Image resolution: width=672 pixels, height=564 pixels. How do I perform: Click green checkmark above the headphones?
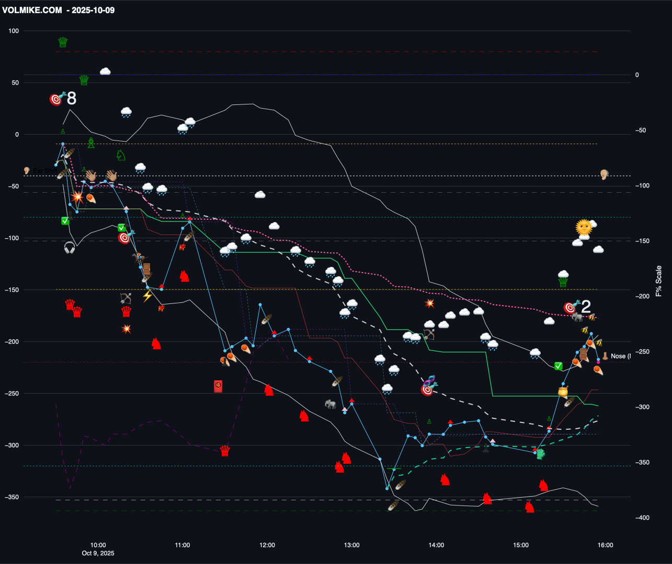pos(65,221)
